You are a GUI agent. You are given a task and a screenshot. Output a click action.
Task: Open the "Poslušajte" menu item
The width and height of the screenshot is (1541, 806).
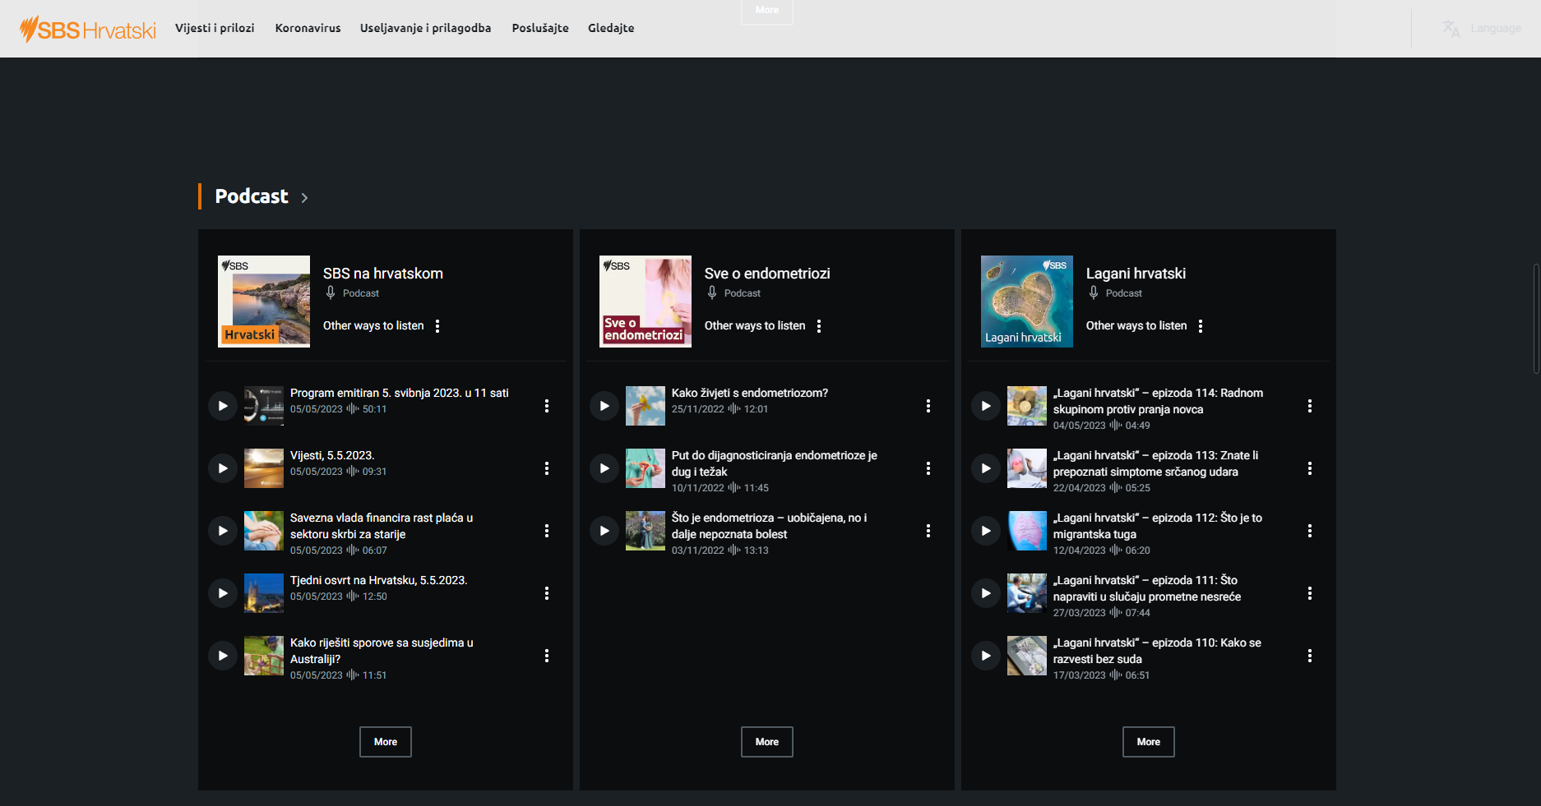point(539,27)
